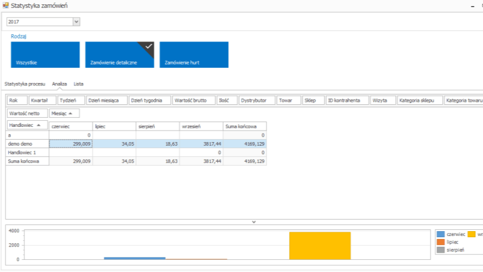The image size is (483, 272).
Task: Select the demo demo czerwiec cell 299,009
Action: click(x=70, y=143)
